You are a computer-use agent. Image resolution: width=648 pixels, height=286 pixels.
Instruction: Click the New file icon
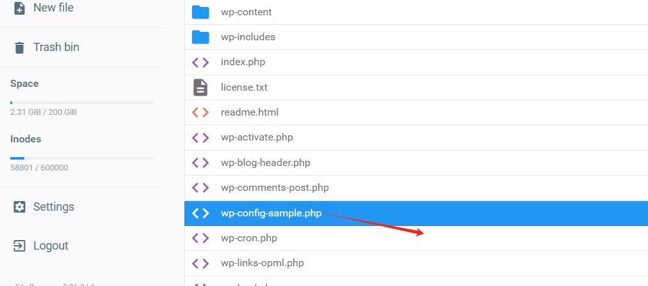(x=20, y=8)
